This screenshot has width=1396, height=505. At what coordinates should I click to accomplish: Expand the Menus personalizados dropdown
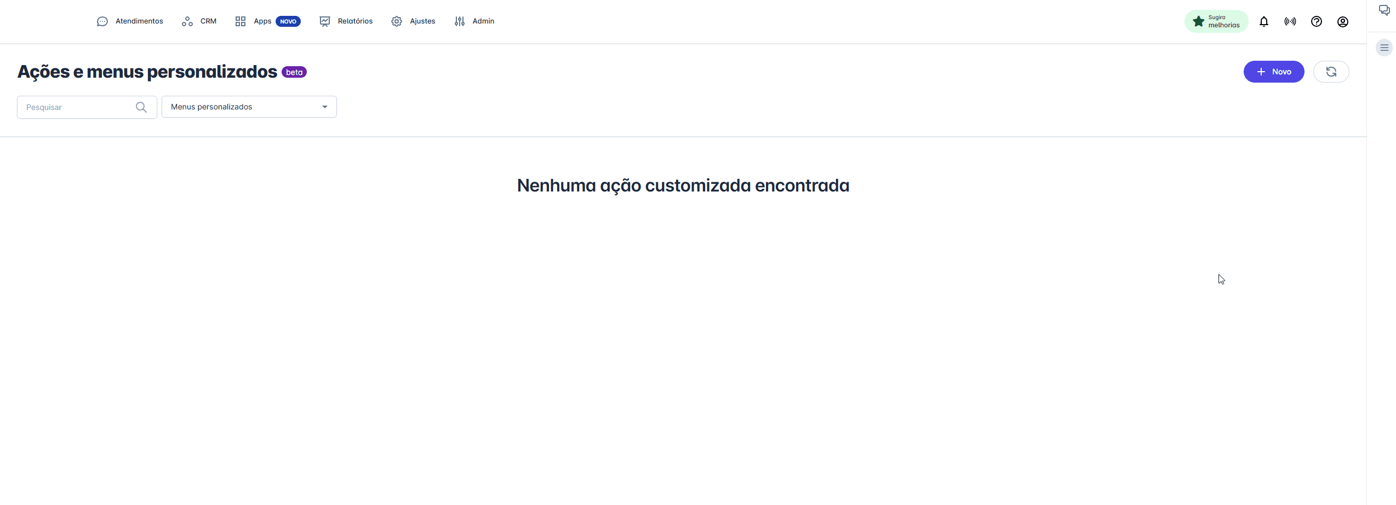249,107
